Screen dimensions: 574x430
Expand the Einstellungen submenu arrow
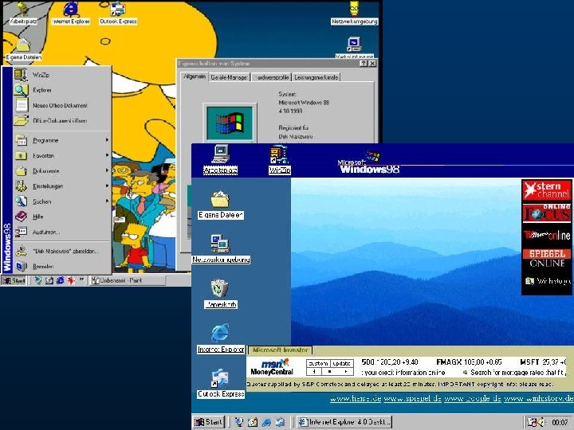coord(107,186)
